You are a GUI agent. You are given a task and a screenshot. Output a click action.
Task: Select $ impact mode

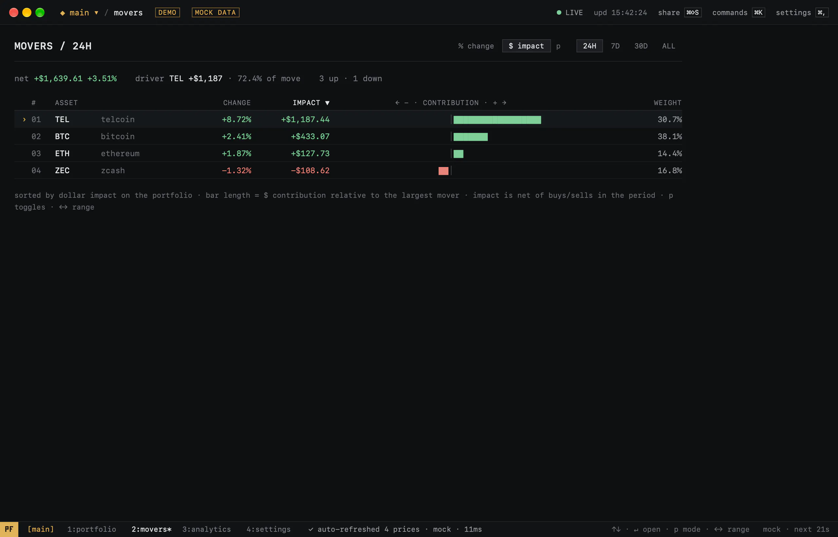point(526,46)
